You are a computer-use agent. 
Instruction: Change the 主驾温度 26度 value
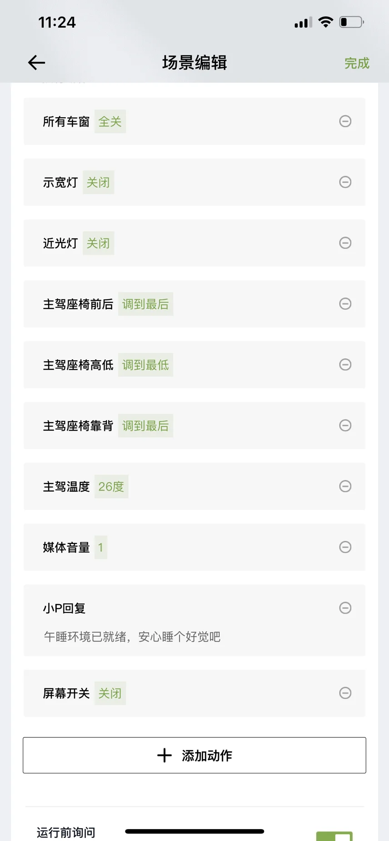click(111, 487)
